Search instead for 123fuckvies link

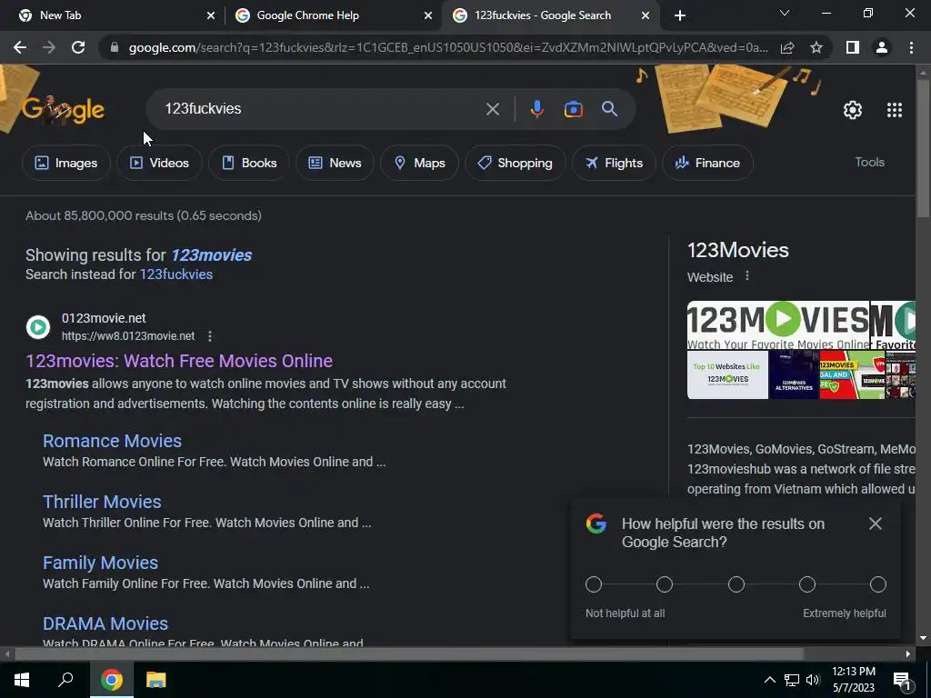pyautogui.click(x=175, y=274)
